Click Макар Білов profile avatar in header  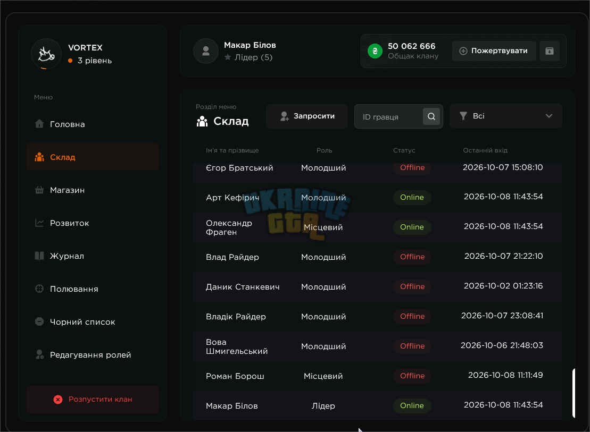(x=206, y=51)
